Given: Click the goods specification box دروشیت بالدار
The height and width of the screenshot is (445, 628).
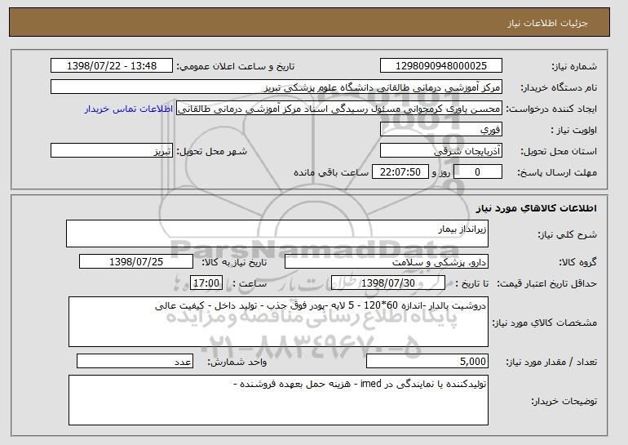Looking at the screenshot, I should tap(278, 322).
